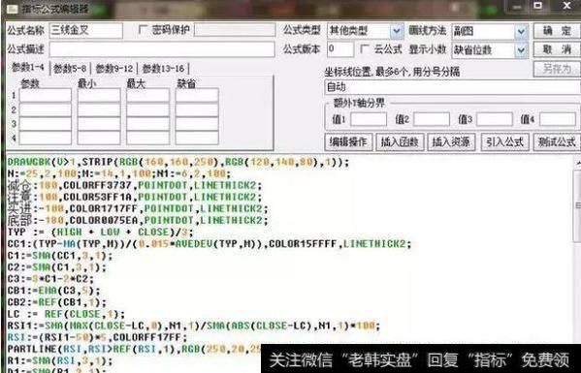
Task: Click the 坐标线位置 field showing 自动
Action: 452,87
